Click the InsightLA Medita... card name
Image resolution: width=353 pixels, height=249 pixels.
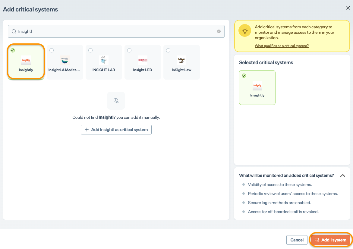[x=64, y=70]
